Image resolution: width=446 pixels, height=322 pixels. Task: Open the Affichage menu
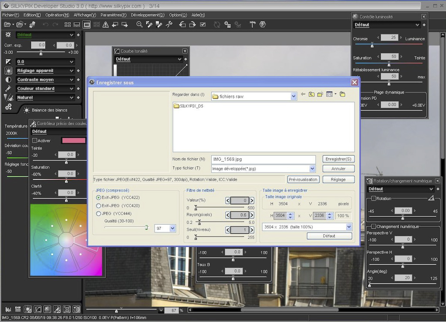84,15
